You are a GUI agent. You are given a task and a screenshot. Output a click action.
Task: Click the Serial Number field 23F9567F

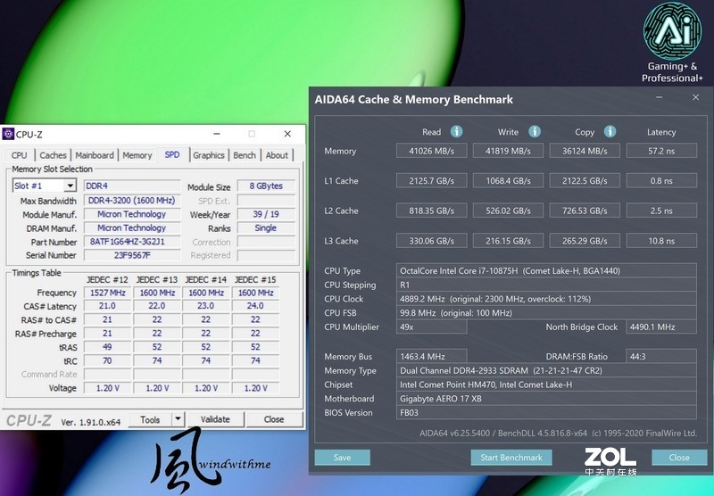coord(131,255)
